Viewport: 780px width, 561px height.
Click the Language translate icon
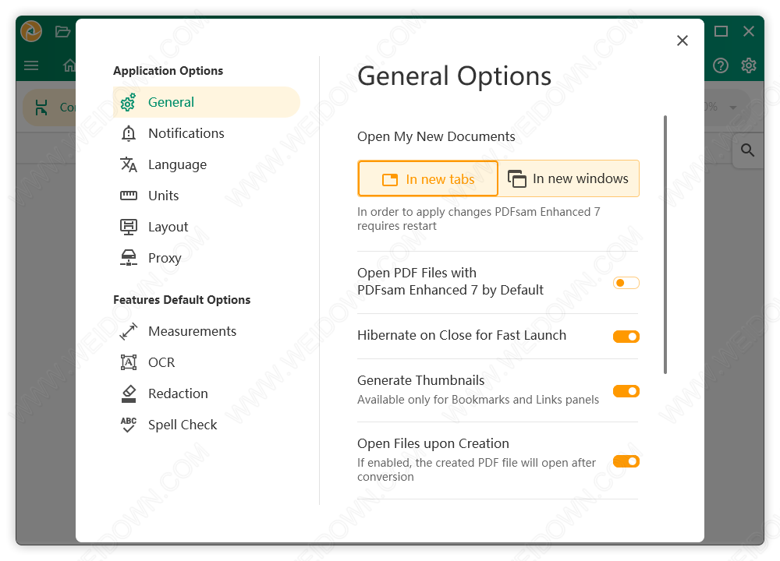pos(129,164)
